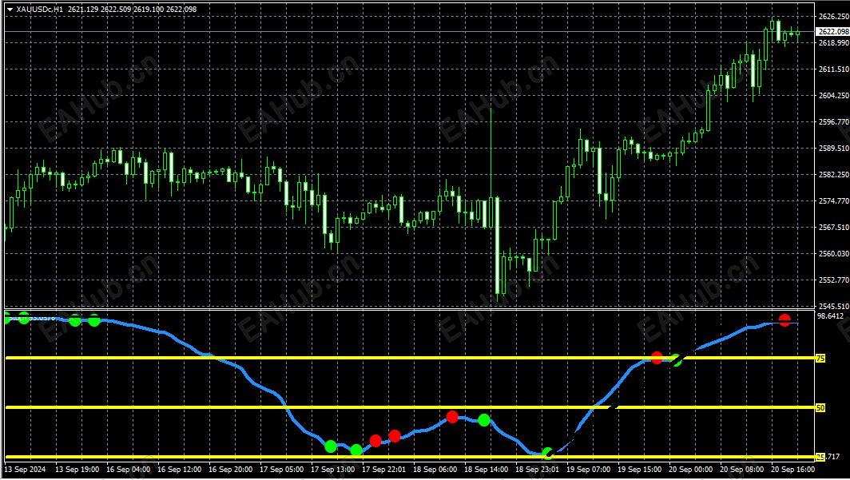Click price scale value 2626.250
The width and height of the screenshot is (850, 480).
834,16
